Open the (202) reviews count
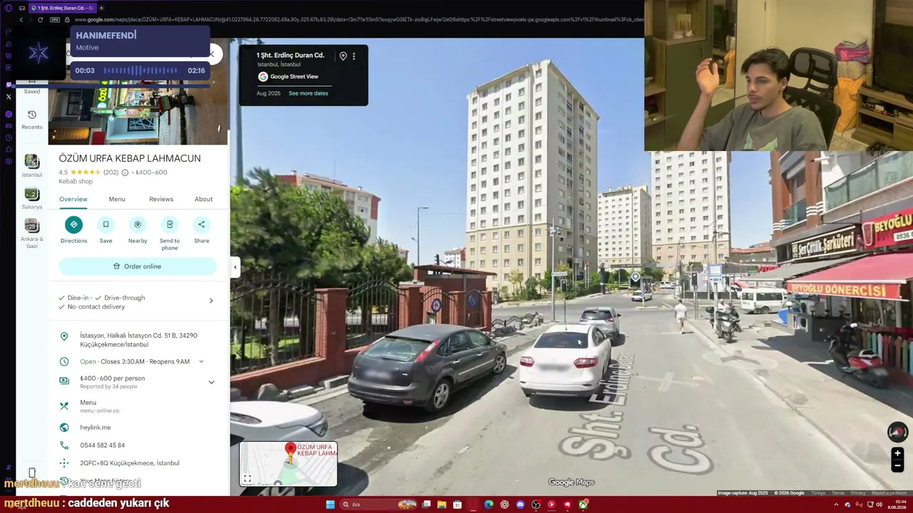913x513 pixels. click(x=111, y=172)
